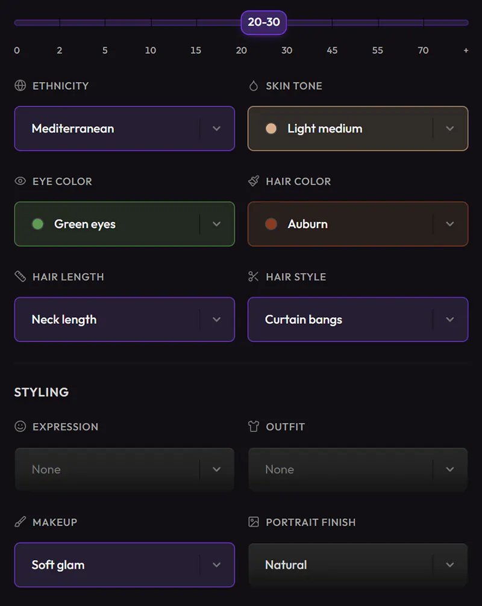
Task: Click the brush icon beside Makeup
Action: pyautogui.click(x=20, y=522)
